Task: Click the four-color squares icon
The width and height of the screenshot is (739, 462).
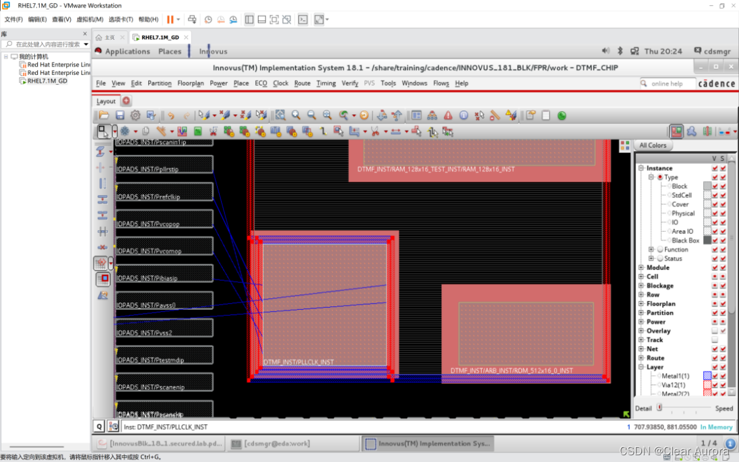Action: pyautogui.click(x=625, y=146)
